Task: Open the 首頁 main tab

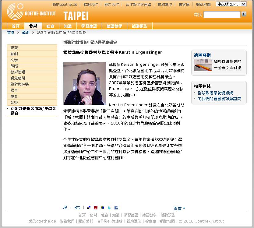Action: [x=16, y=26]
